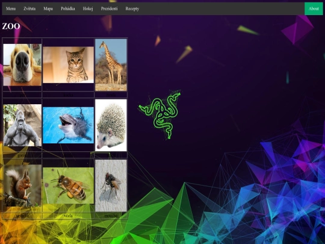The width and height of the screenshot is (325, 244).
Task: Select the dog nose photo
Action: click(x=22, y=64)
